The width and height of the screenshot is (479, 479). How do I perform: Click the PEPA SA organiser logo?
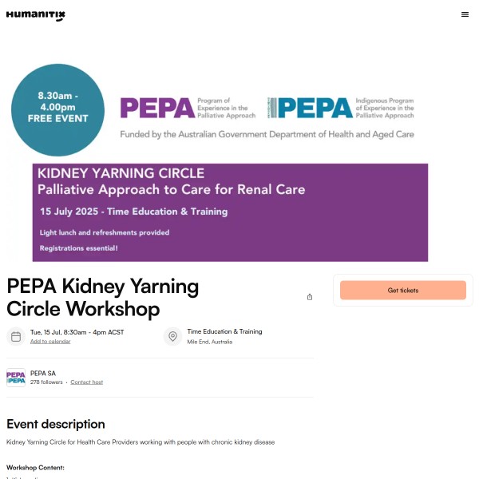(16, 378)
